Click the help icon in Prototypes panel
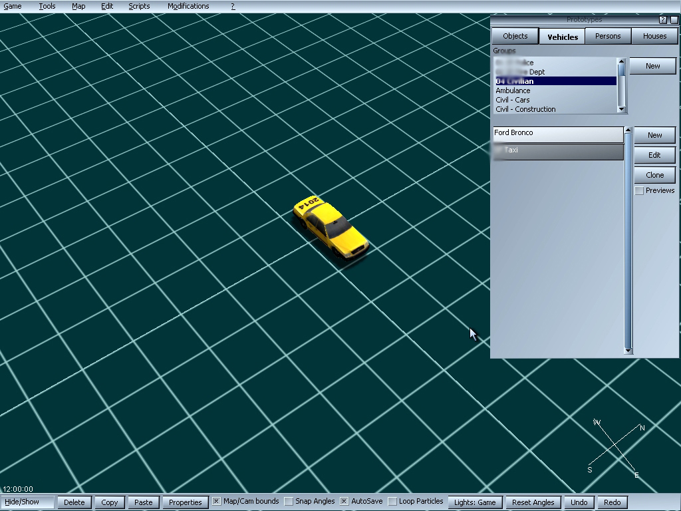 663,20
